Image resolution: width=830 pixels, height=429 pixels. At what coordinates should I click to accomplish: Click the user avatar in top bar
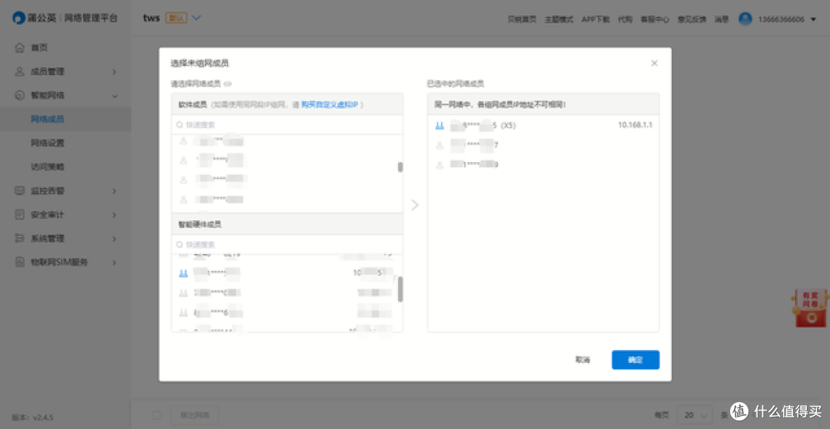point(745,19)
